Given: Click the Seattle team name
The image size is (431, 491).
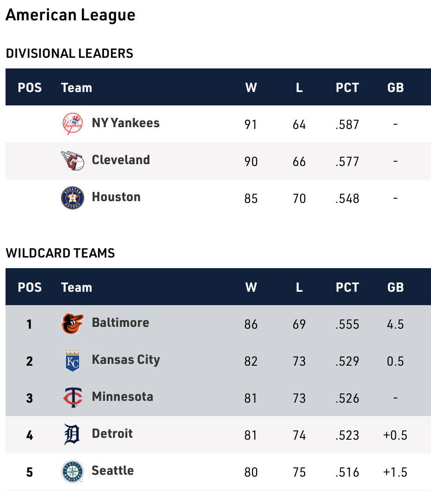Looking at the screenshot, I should pyautogui.click(x=112, y=471).
